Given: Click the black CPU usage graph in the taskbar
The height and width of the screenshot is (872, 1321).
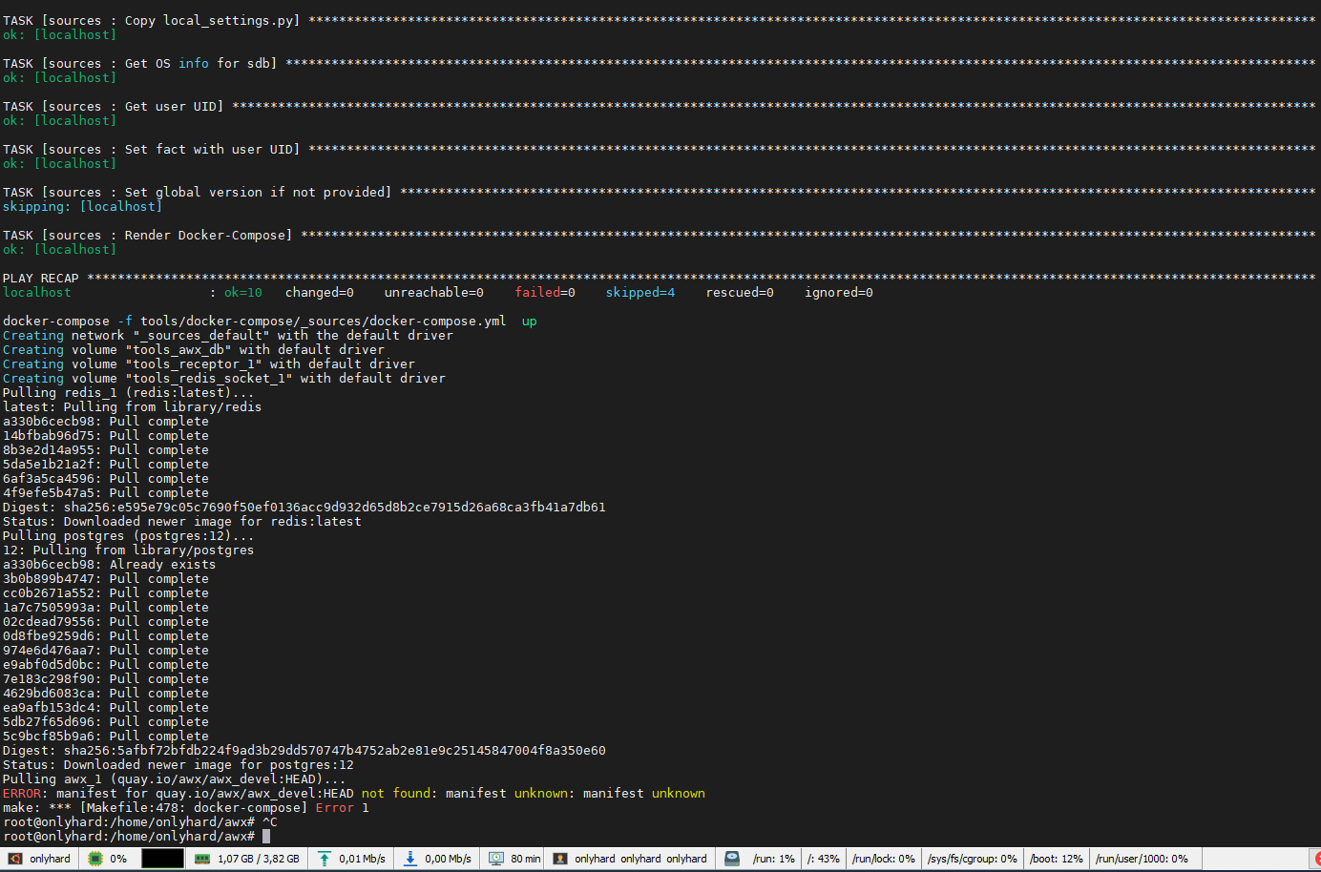Looking at the screenshot, I should click(161, 859).
